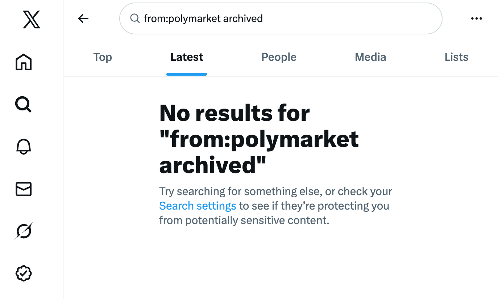Open Direct Messages
The width and height of the screenshot is (498, 299).
click(23, 189)
